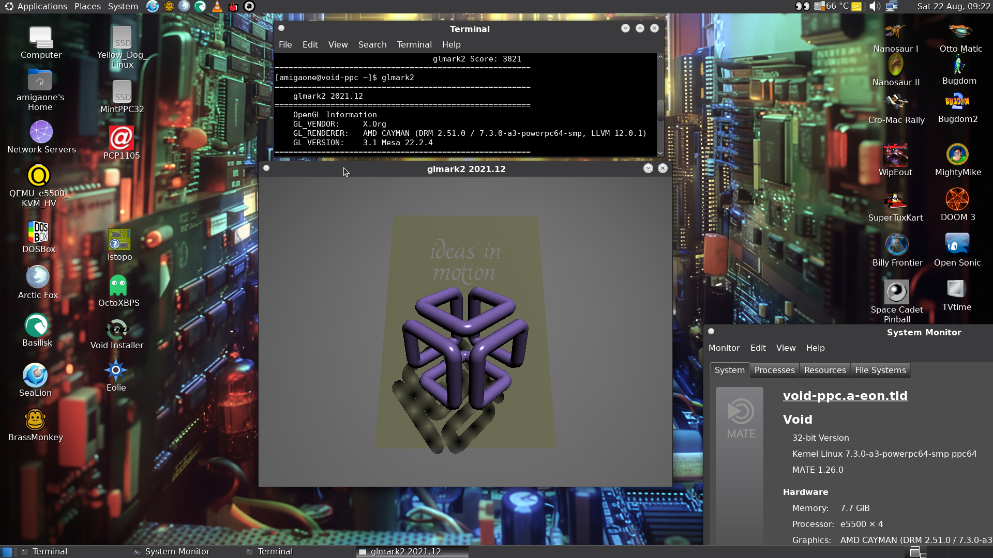Click the VLC cone launcher in the top panel
The image size is (993, 558).
(x=217, y=6)
